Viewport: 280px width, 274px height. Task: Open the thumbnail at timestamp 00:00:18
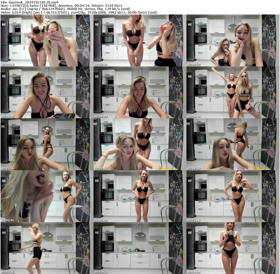click(x=46, y=40)
